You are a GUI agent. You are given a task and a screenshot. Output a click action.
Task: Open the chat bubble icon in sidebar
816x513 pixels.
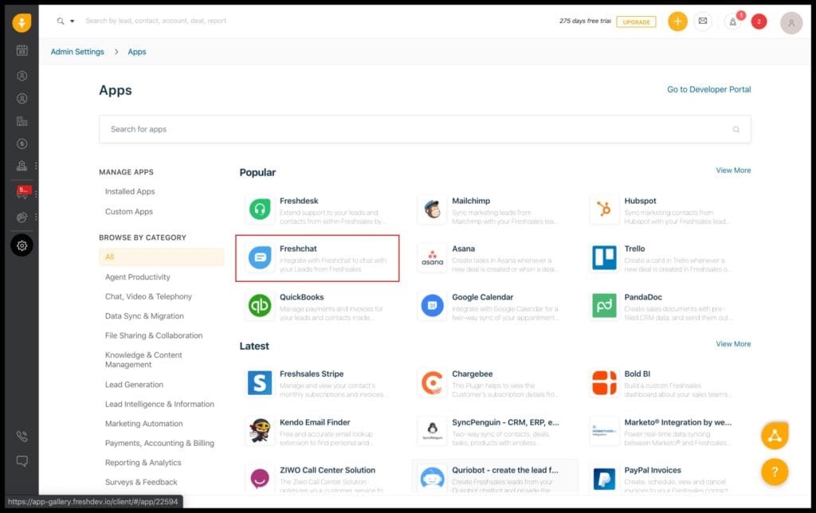(21, 460)
